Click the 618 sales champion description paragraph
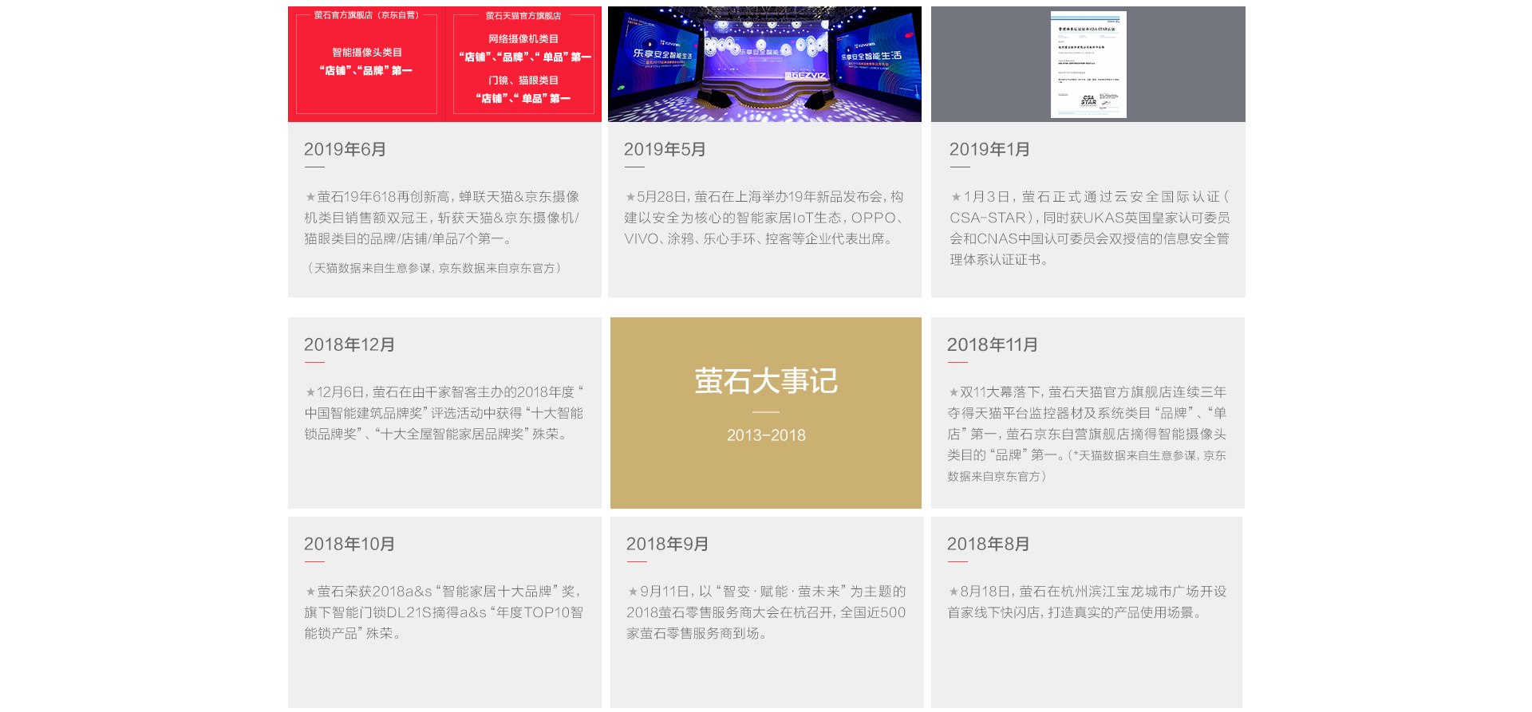 click(x=442, y=218)
